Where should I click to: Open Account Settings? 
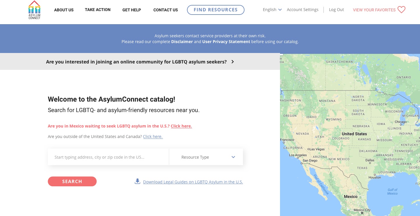coord(302,10)
